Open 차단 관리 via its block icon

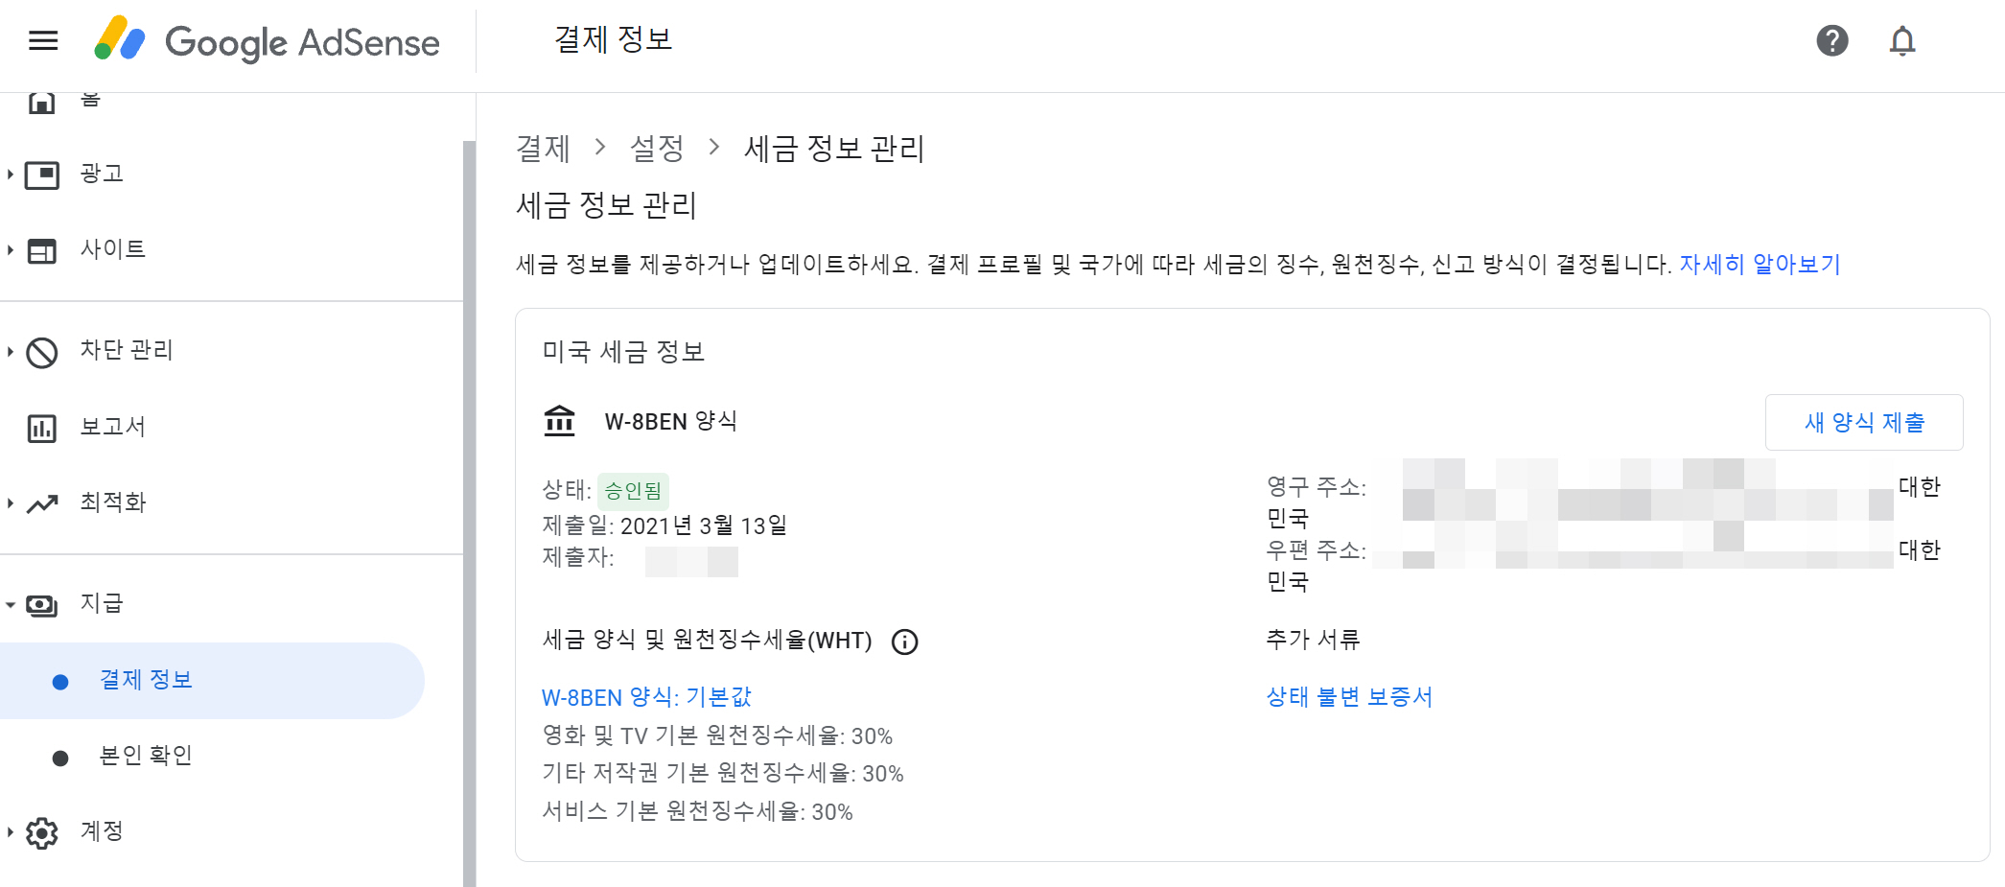tap(42, 350)
